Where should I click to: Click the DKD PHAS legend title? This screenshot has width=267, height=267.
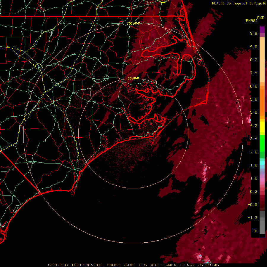click(254, 19)
